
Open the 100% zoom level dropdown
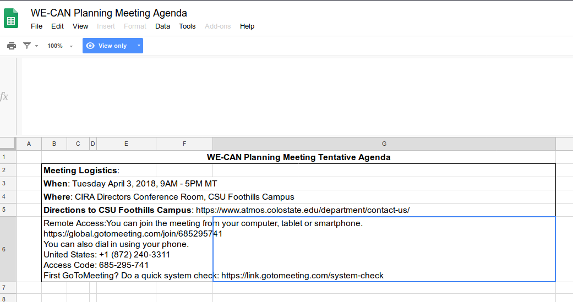(x=59, y=46)
